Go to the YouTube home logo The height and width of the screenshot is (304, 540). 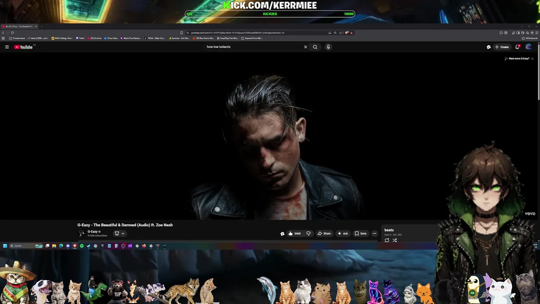(24, 47)
